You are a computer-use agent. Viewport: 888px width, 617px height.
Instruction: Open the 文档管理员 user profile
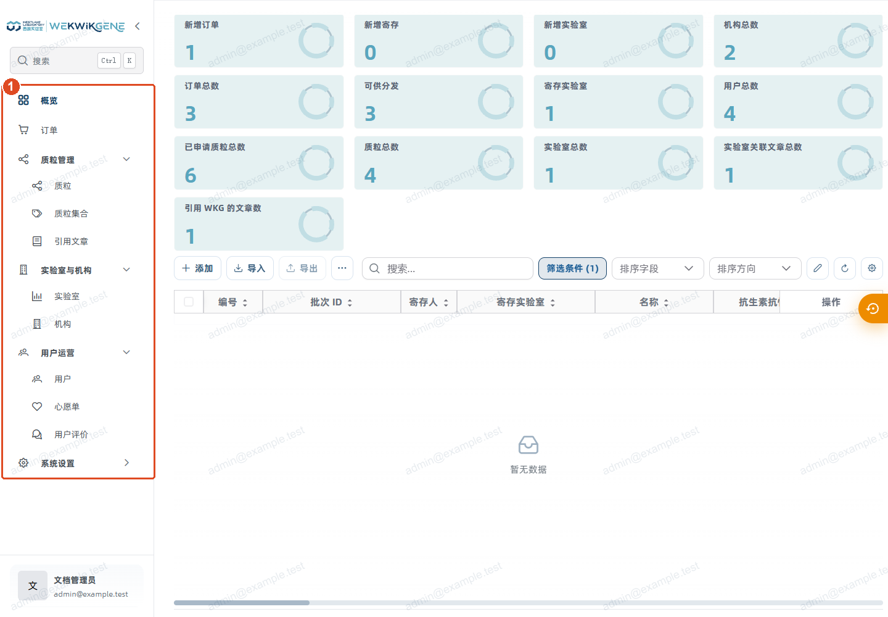pyautogui.click(x=76, y=586)
